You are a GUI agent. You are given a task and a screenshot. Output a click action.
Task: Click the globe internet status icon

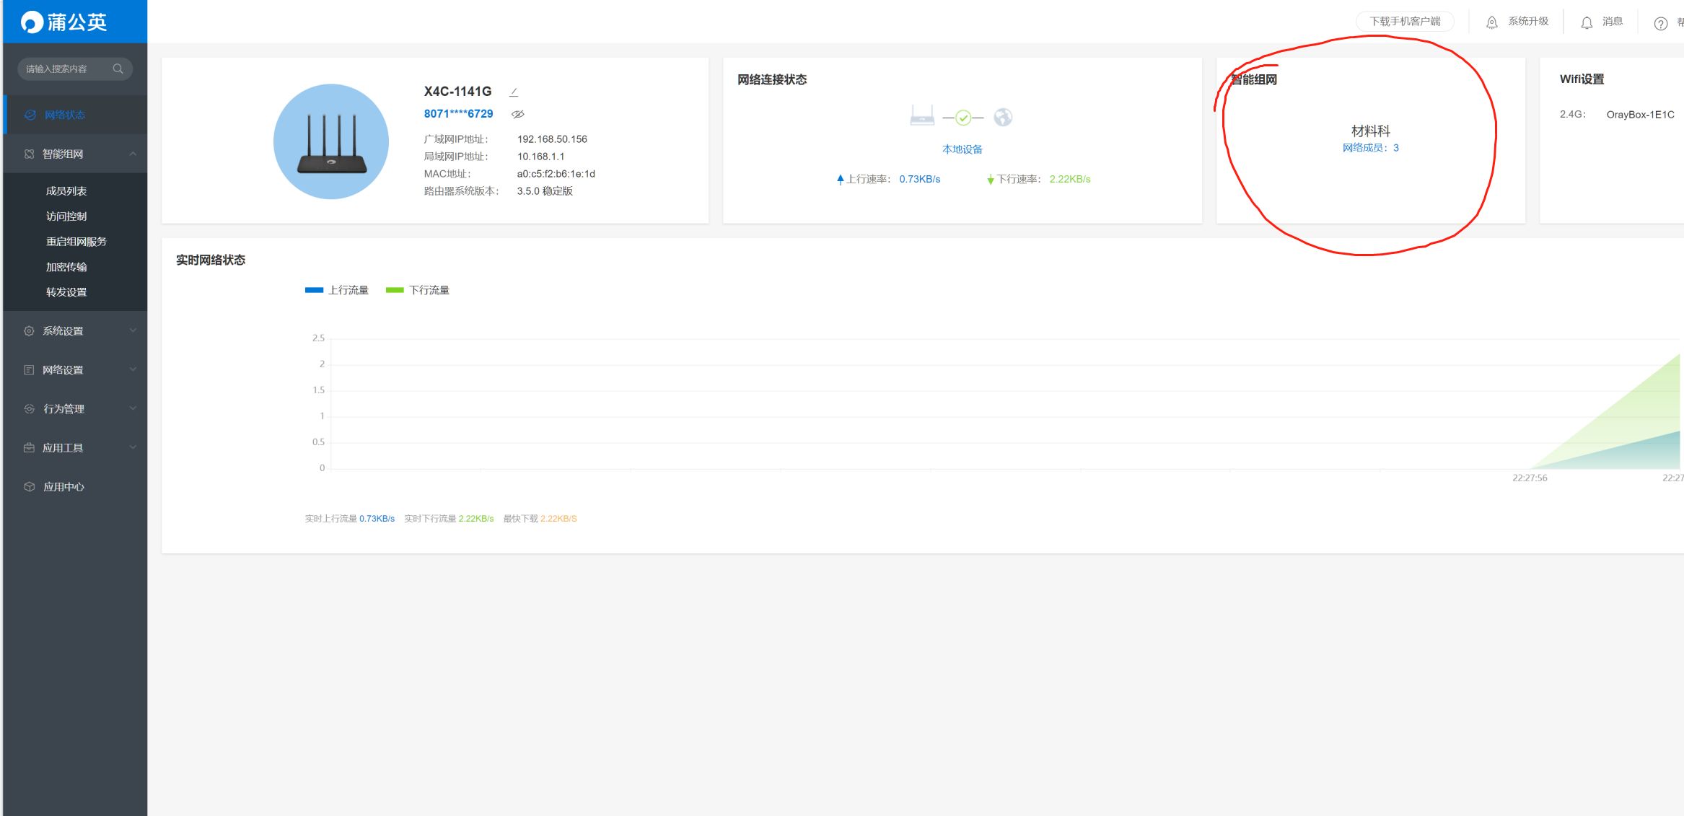tap(1003, 117)
